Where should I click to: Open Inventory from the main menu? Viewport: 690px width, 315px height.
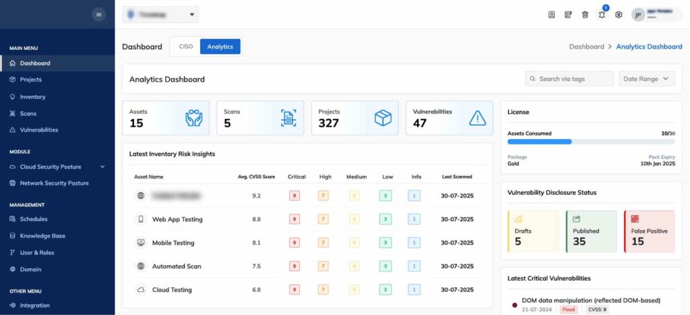pyautogui.click(x=32, y=96)
